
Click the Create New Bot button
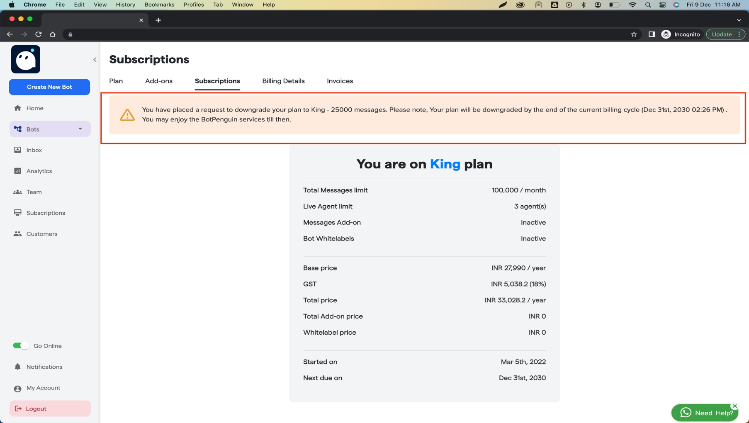tap(49, 87)
